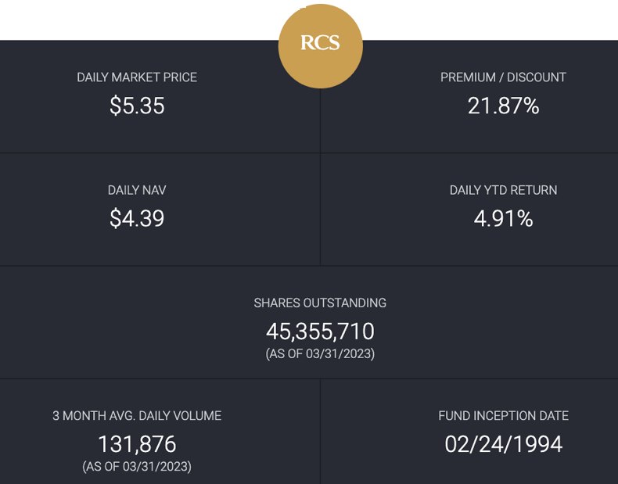The height and width of the screenshot is (484, 618).
Task: Select the Daily NAV label
Action: click(137, 190)
